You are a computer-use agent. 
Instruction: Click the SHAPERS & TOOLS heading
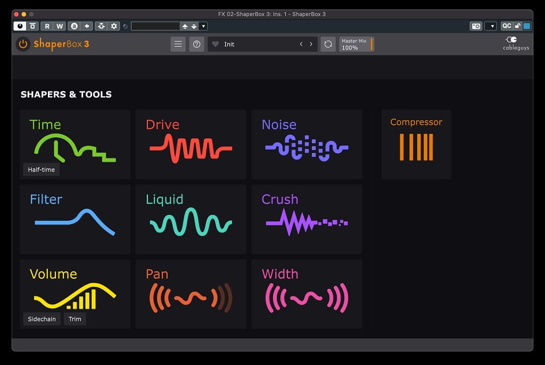tap(66, 95)
